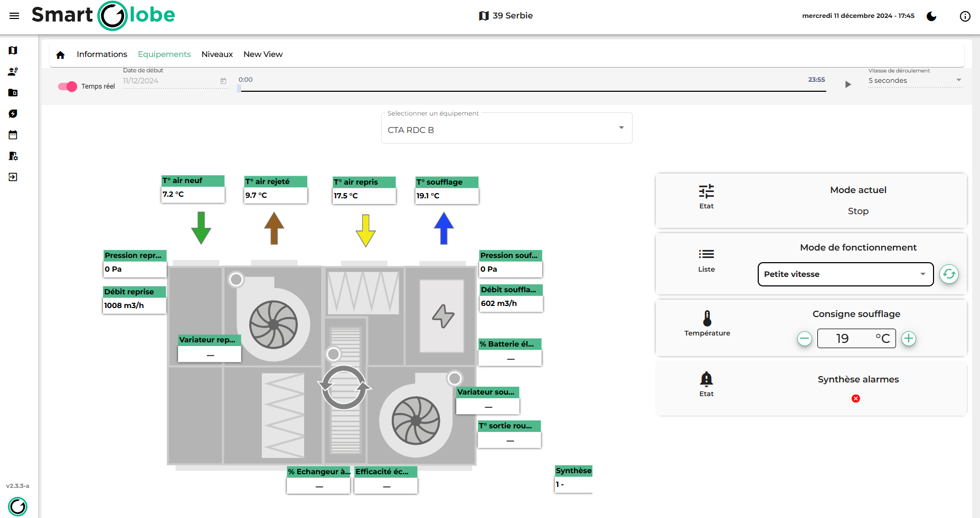This screenshot has height=518, width=980.
Task: Switch to the Niveaux tab
Action: (217, 54)
